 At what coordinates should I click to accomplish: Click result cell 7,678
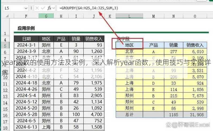pyautogui.click(x=195, y=96)
